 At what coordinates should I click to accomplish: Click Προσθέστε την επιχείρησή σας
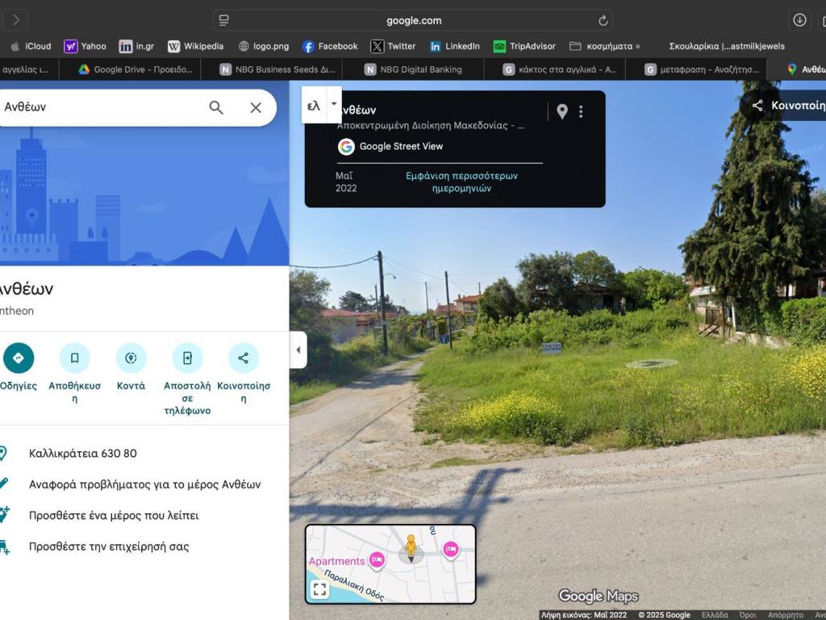pyautogui.click(x=109, y=547)
